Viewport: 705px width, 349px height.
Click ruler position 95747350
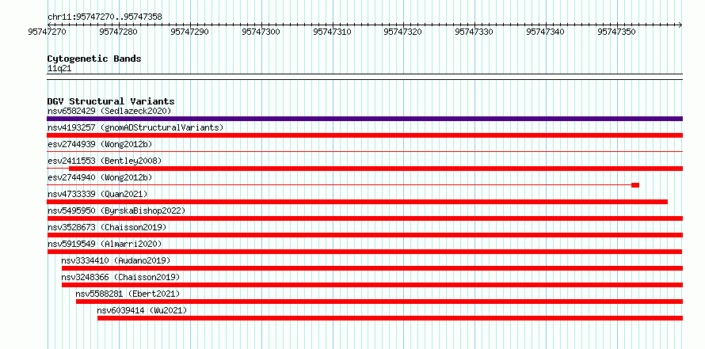[x=616, y=32]
